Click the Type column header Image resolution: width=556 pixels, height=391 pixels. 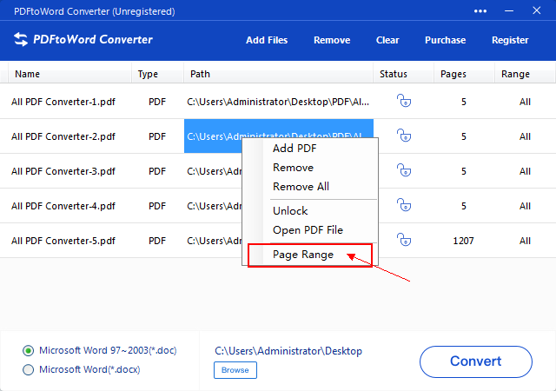point(157,74)
